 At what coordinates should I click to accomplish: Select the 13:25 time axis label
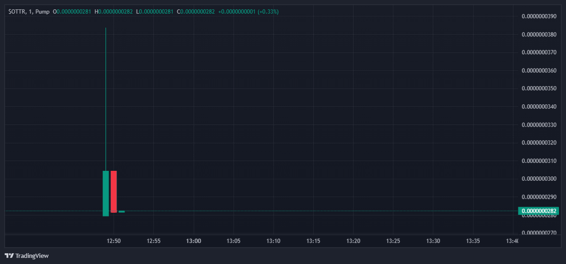(x=393, y=241)
